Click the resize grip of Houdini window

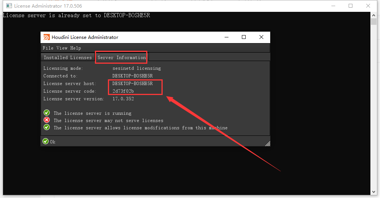point(267,144)
